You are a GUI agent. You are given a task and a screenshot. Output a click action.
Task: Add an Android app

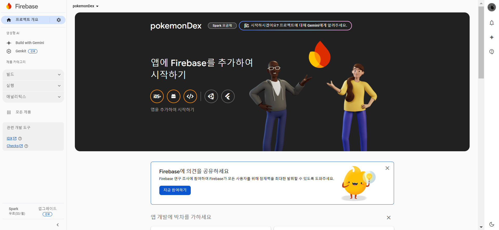click(174, 96)
